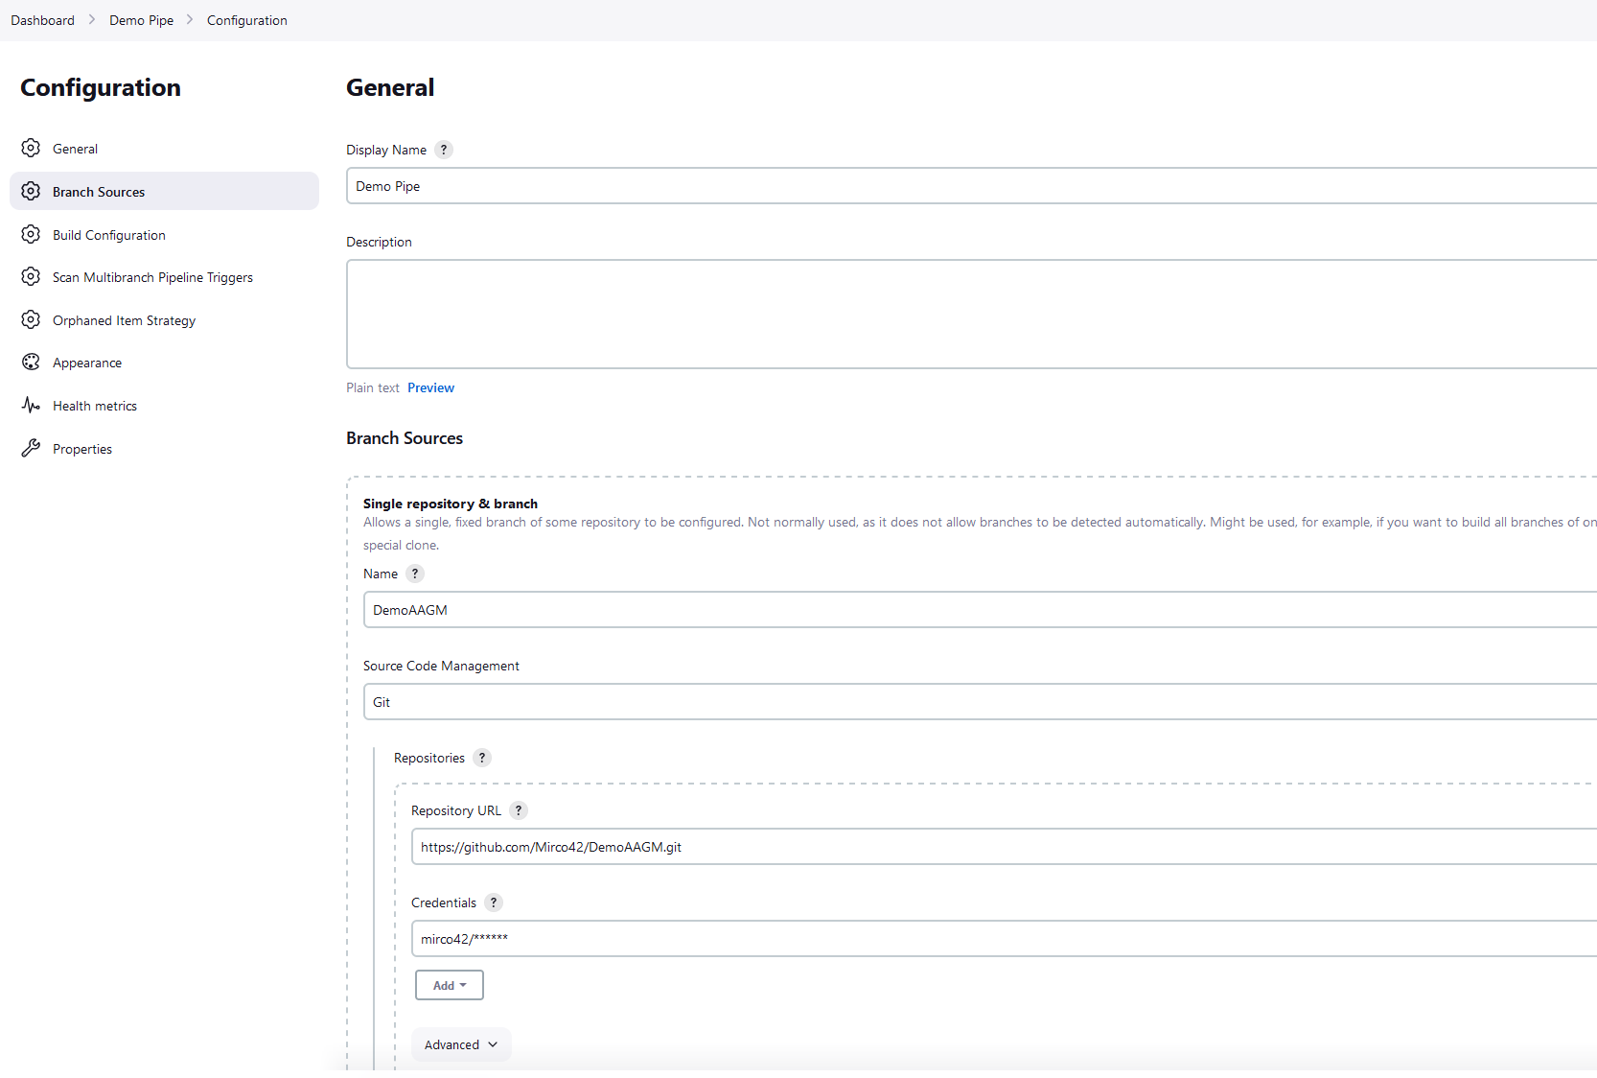Open Build Configuration section
Screen dimensions: 1597x1078
pyautogui.click(x=164, y=235)
